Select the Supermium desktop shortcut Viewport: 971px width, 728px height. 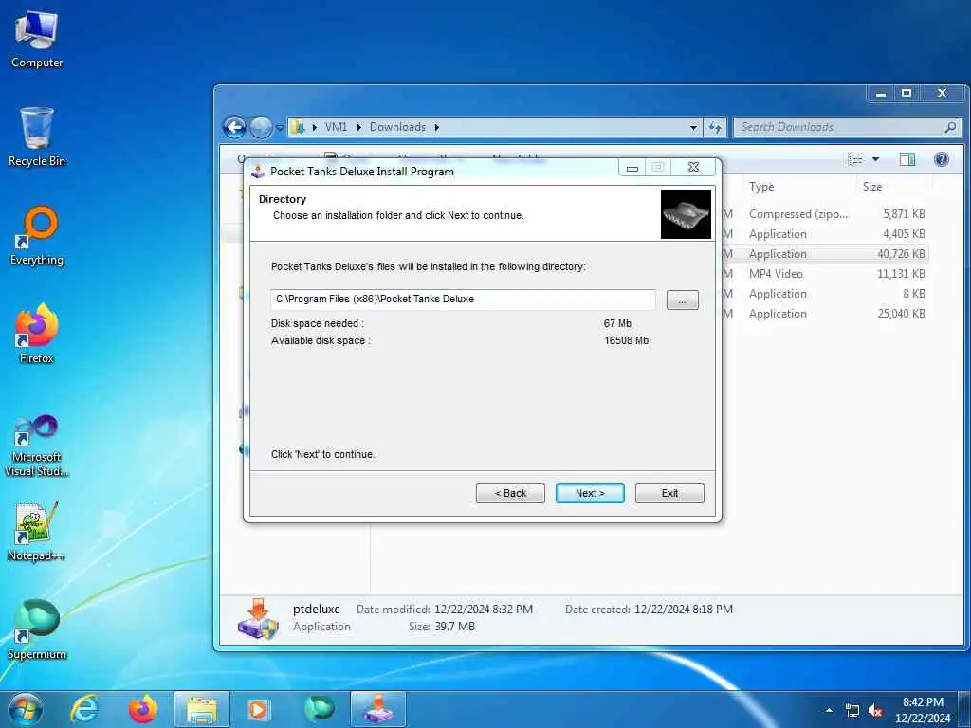point(37,629)
